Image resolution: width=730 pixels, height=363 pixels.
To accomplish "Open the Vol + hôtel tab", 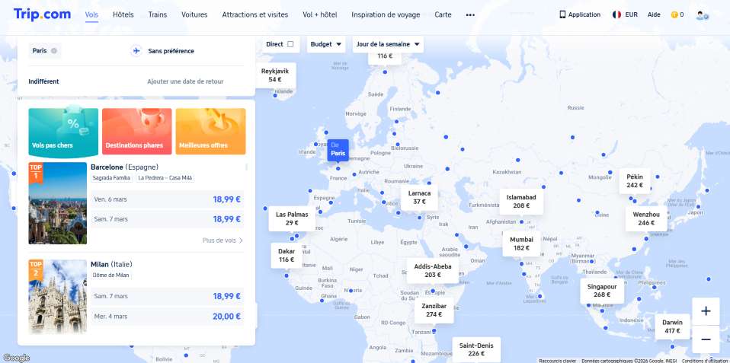I will 320,14.
